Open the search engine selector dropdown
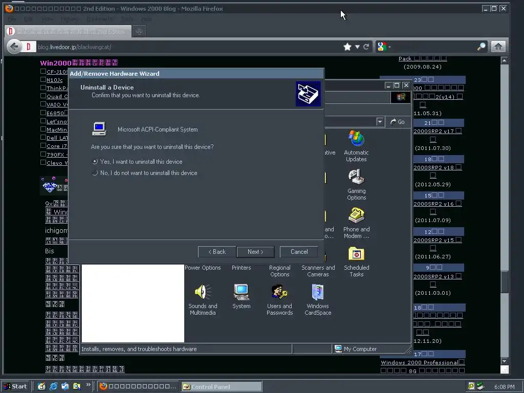524x393 pixels. point(384,47)
